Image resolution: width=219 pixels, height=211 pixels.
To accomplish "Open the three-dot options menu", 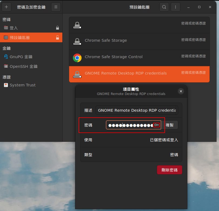I will click(x=176, y=7).
